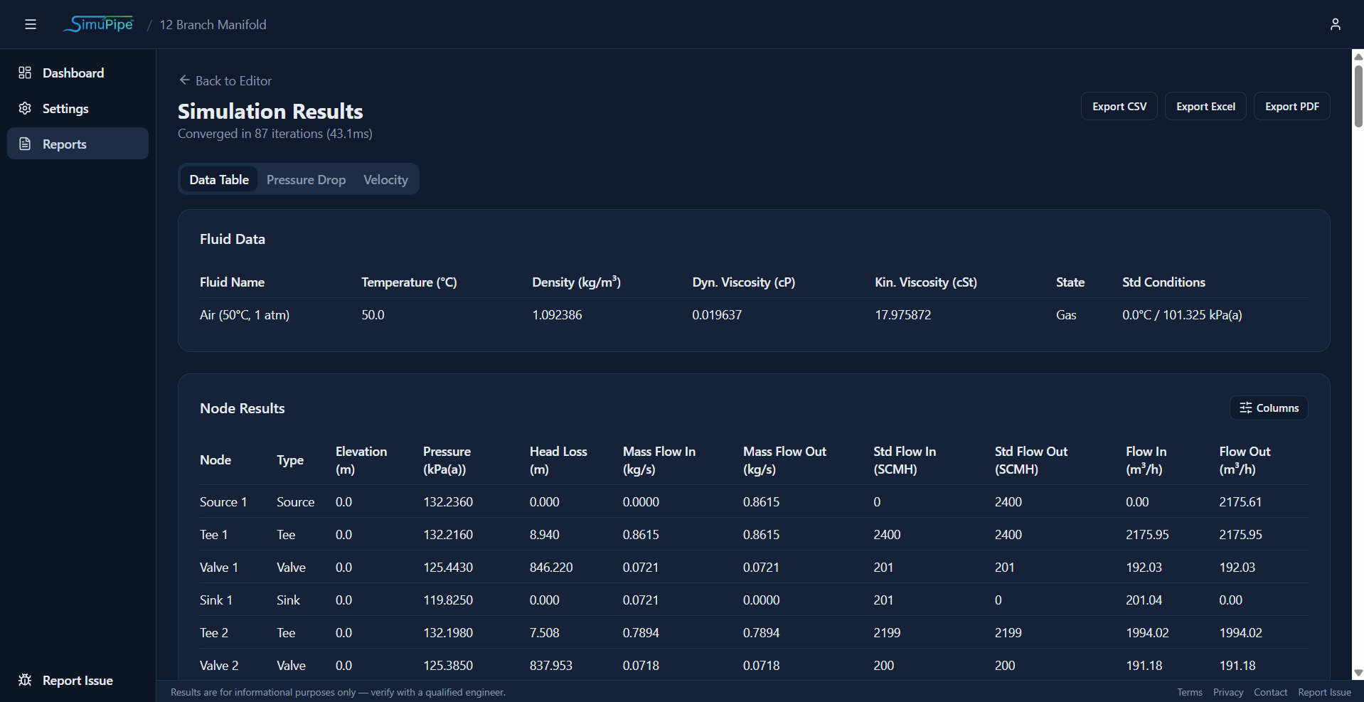
Task: Click dynamic viscosity value 0.019637
Action: (x=717, y=314)
